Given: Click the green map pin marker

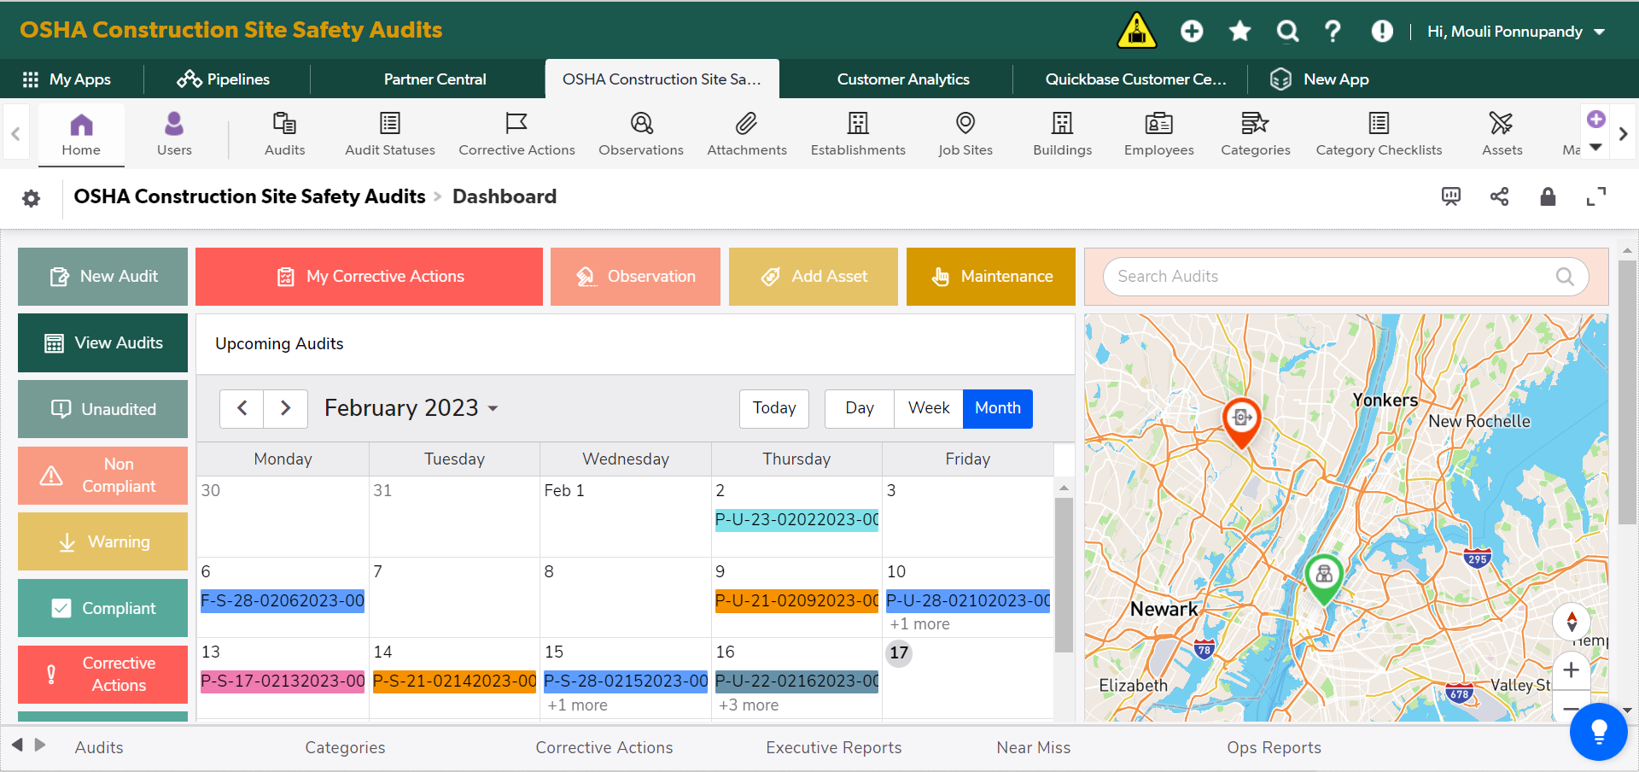Looking at the screenshot, I should (1324, 579).
